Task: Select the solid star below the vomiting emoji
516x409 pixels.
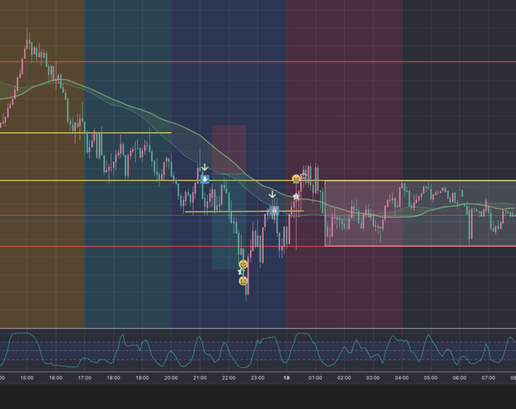Action: pos(296,196)
